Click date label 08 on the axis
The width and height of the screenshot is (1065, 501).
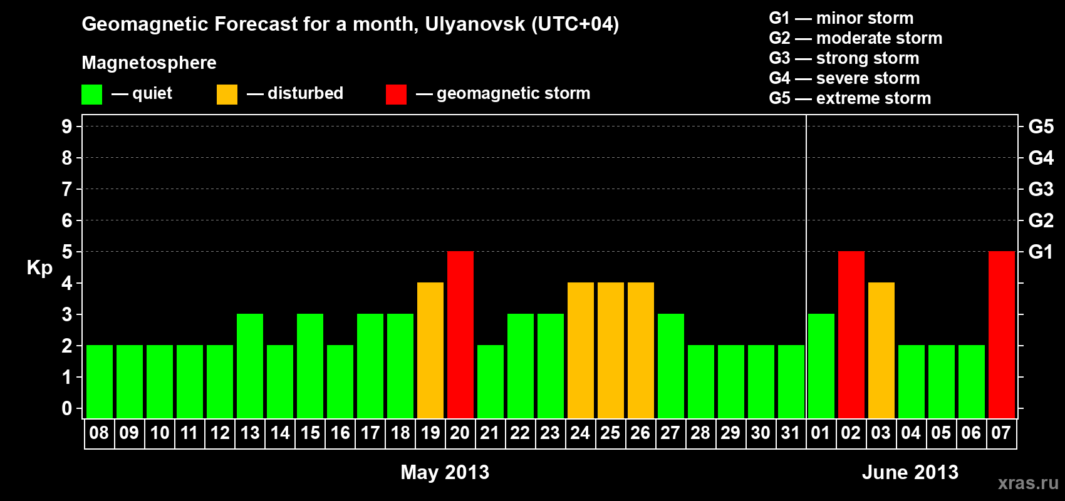(99, 433)
